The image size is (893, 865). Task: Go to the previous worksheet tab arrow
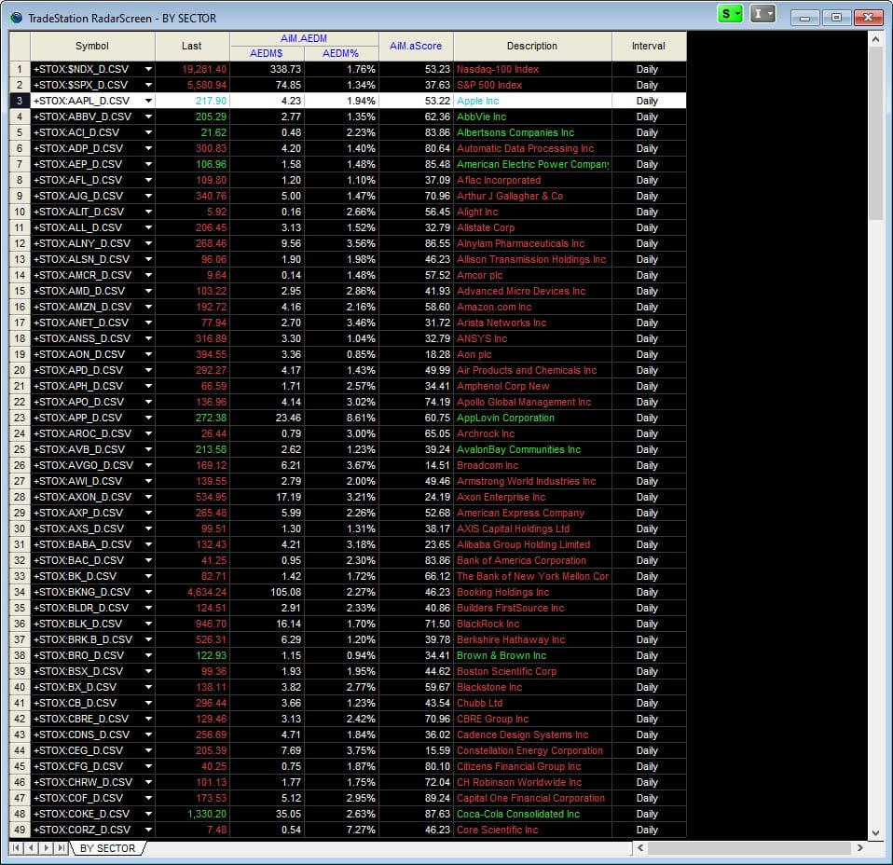click(x=31, y=848)
